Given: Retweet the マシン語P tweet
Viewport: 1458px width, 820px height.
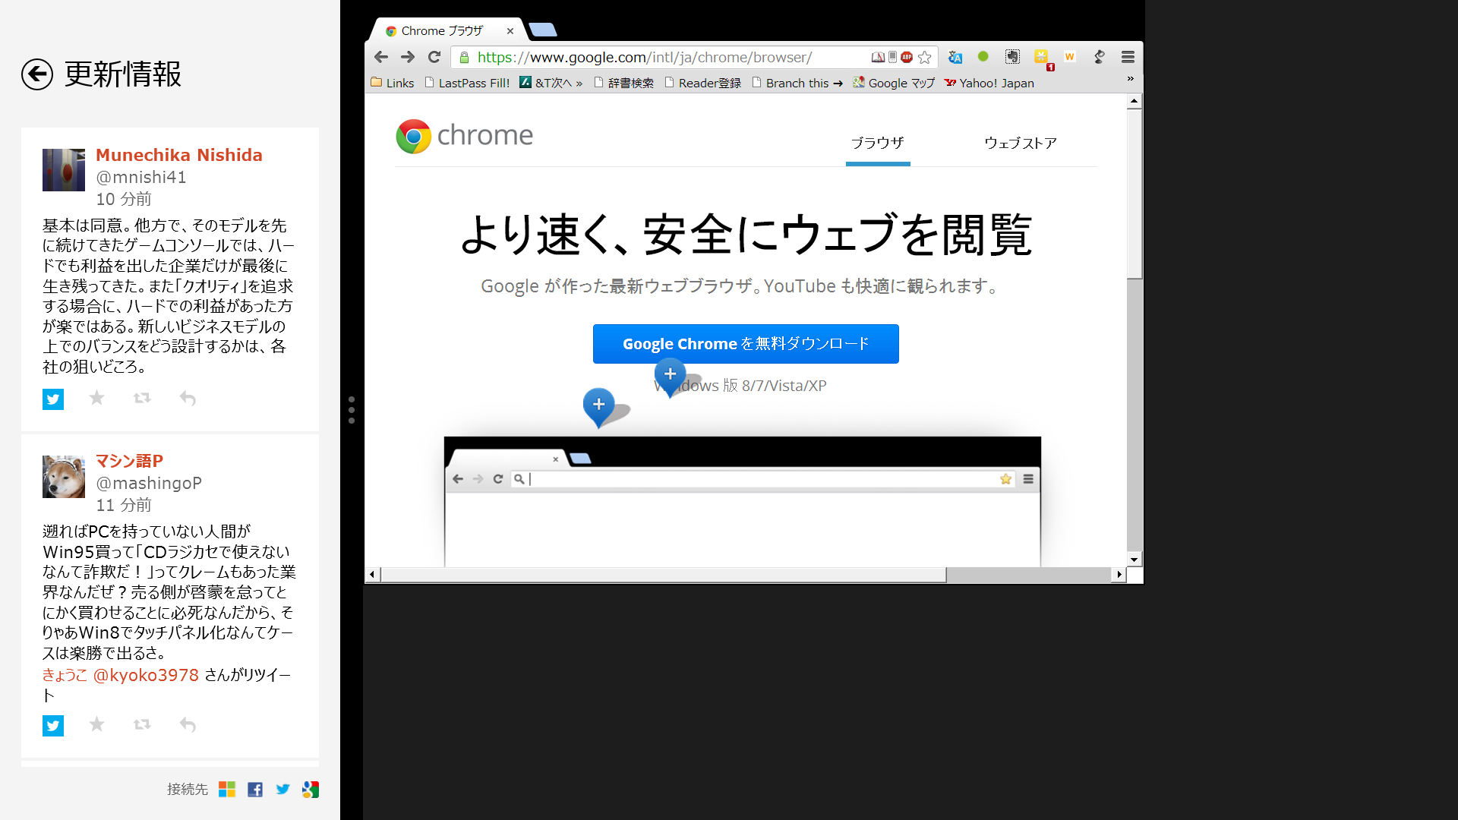Looking at the screenshot, I should [x=142, y=724].
